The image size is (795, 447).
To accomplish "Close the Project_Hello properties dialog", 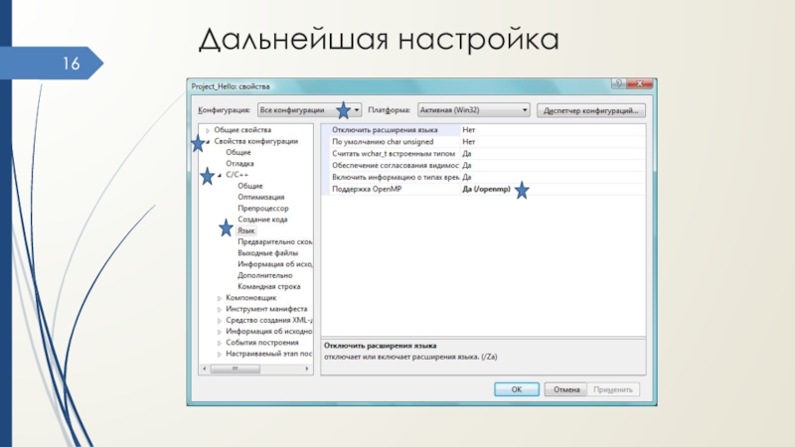I will pos(639,86).
